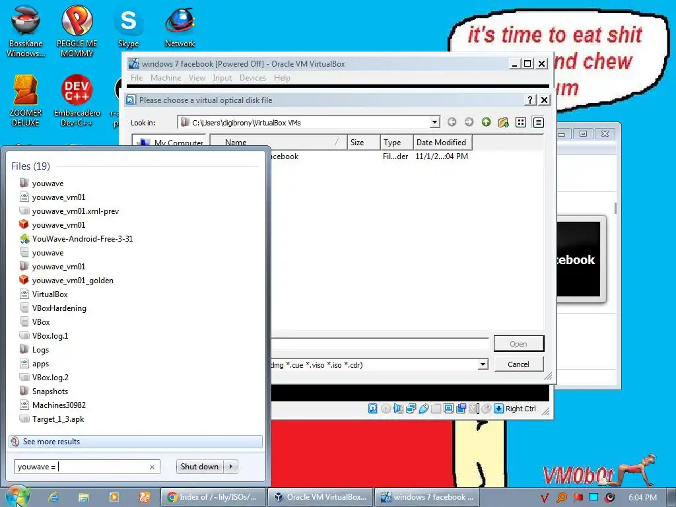Select My Computer in the dialog sidebar

[x=172, y=142]
